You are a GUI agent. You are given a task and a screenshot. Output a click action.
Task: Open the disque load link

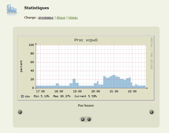pyautogui.click(x=61, y=17)
